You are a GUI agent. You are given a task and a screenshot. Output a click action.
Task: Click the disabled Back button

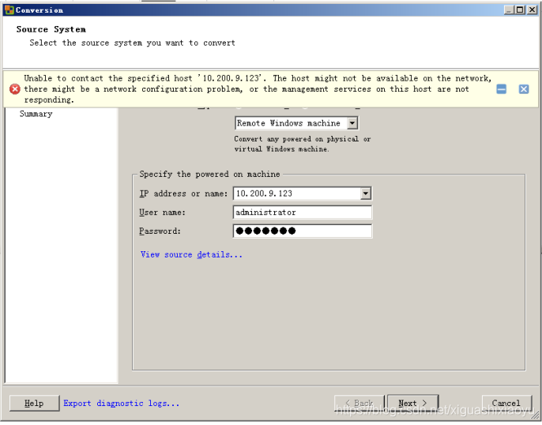click(x=359, y=404)
